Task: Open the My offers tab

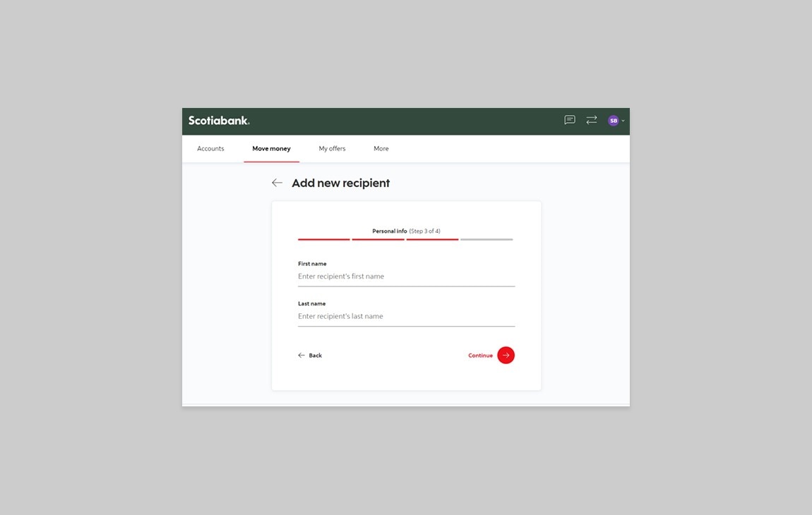Action: click(x=332, y=149)
